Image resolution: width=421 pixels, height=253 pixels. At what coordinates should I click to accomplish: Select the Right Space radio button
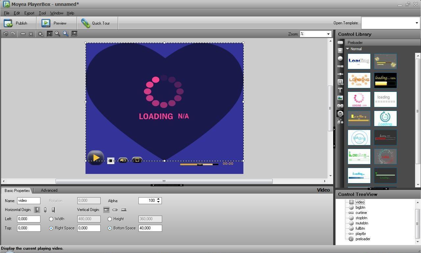tap(51, 228)
